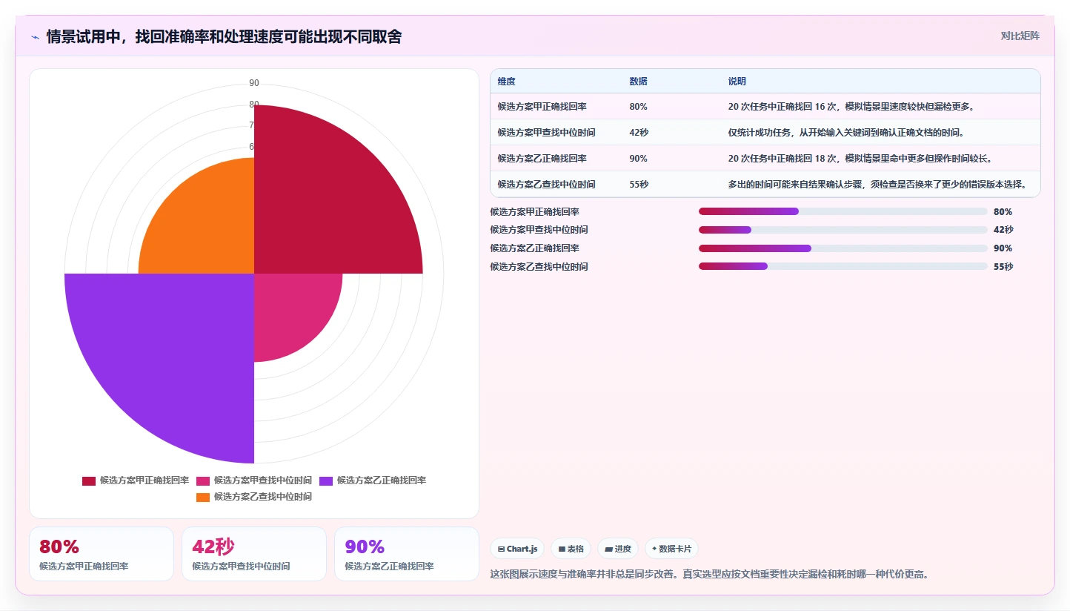Click the 42秒 value in the table
Image resolution: width=1070 pixels, height=611 pixels.
pos(639,133)
